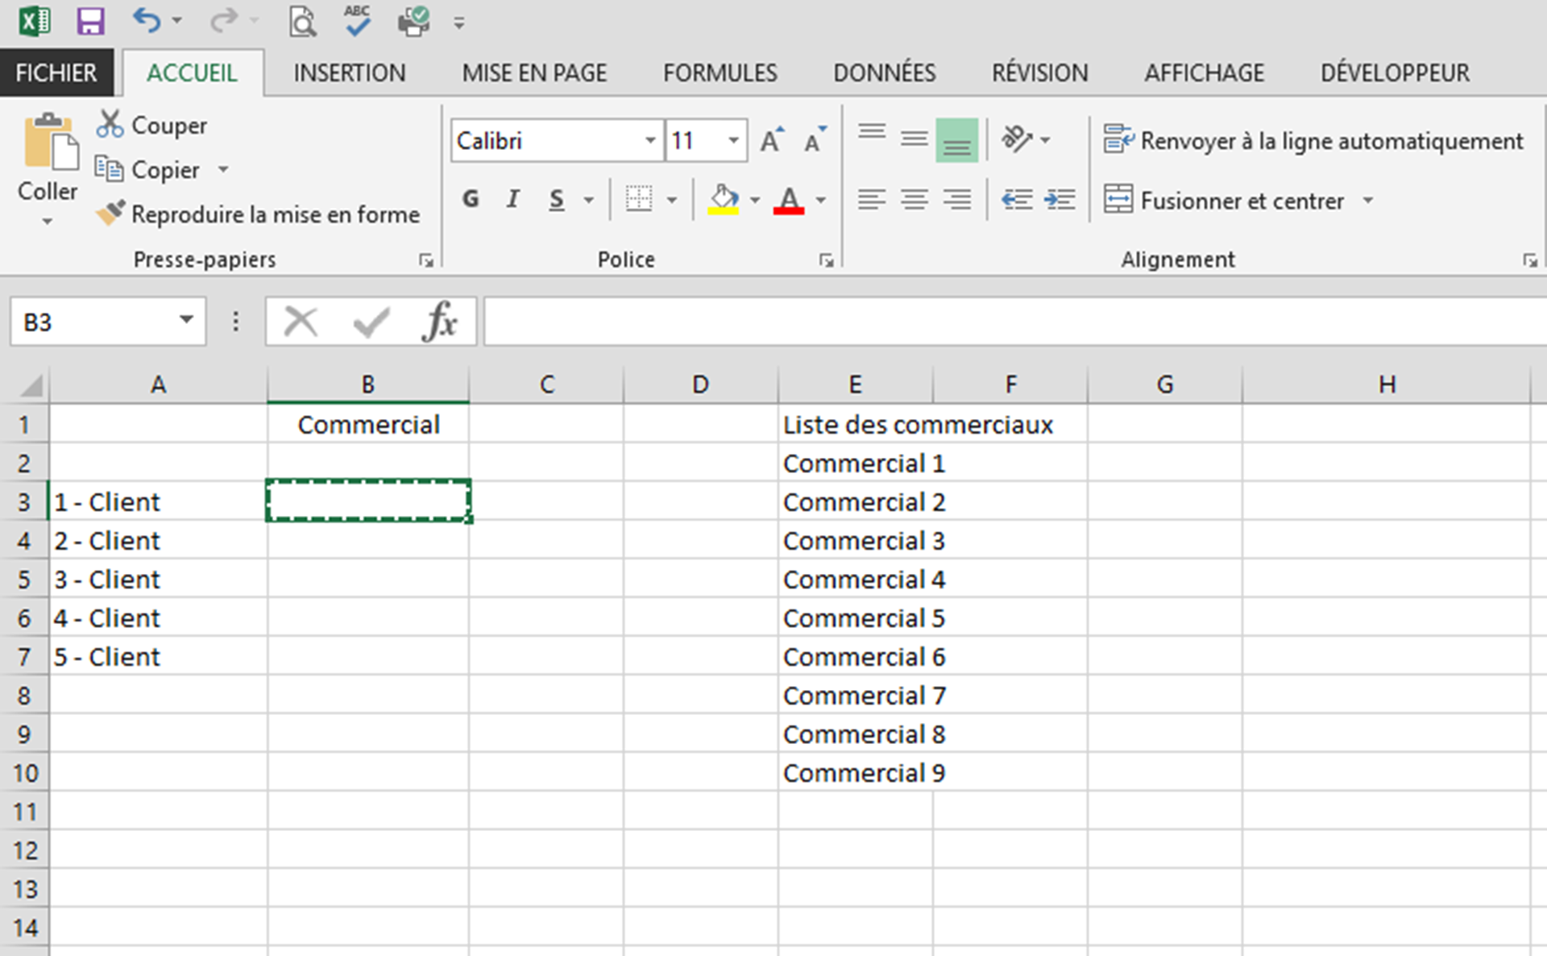Center text horizontally icon
1547x956 pixels.
(915, 199)
